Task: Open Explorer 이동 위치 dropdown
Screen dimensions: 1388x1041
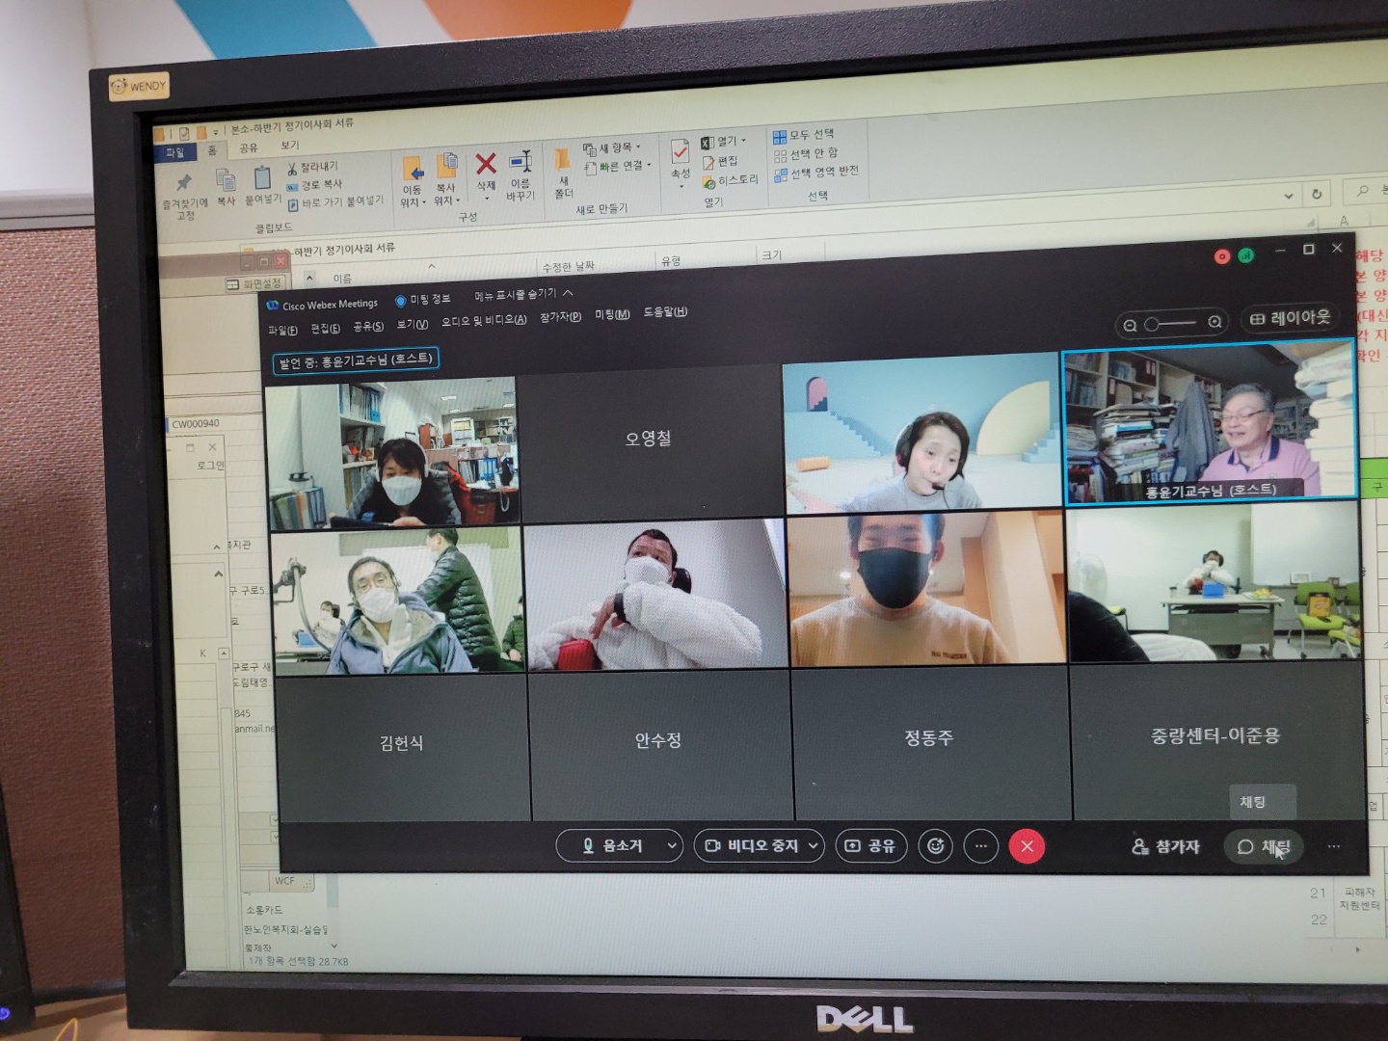Action: (x=413, y=183)
